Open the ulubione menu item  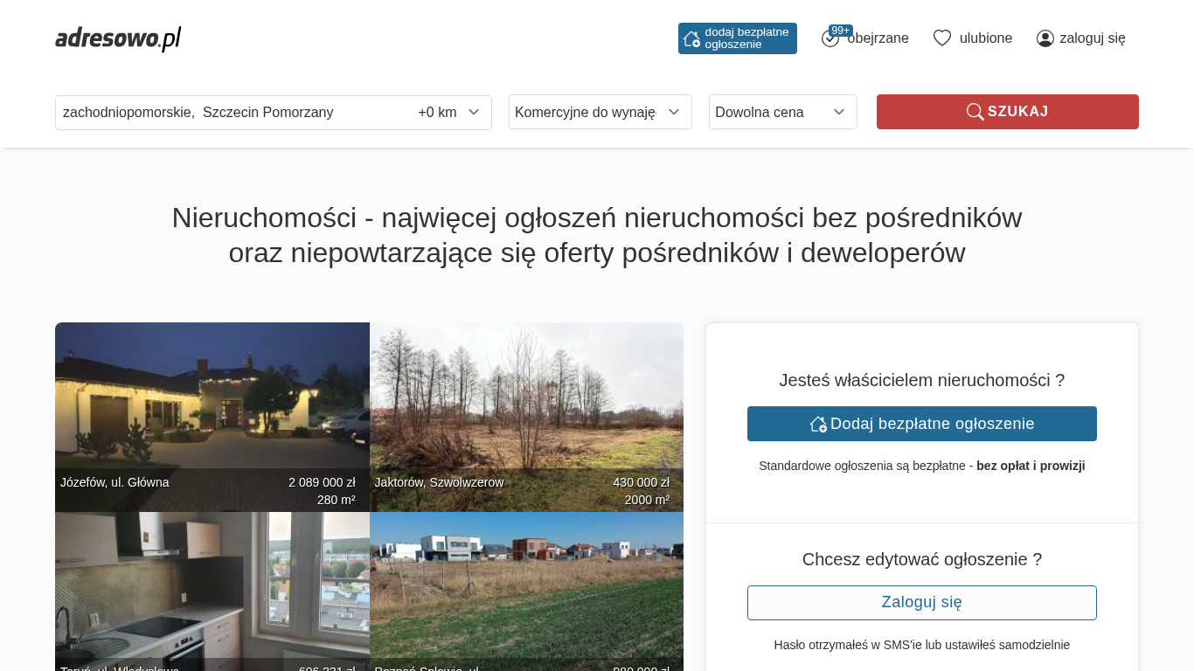pos(985,38)
